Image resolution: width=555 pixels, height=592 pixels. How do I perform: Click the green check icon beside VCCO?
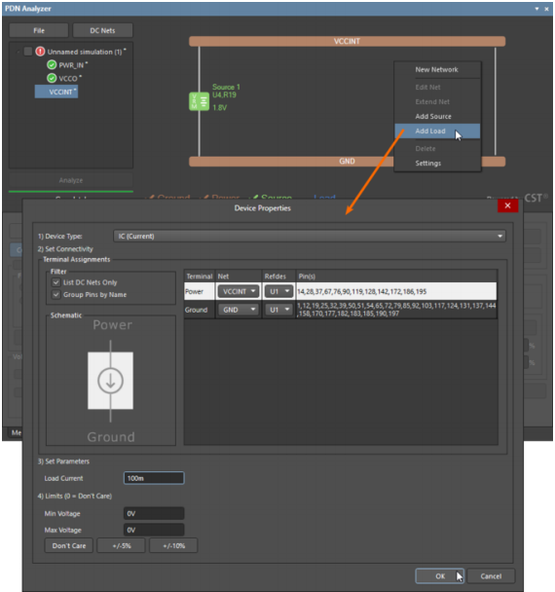(x=52, y=78)
